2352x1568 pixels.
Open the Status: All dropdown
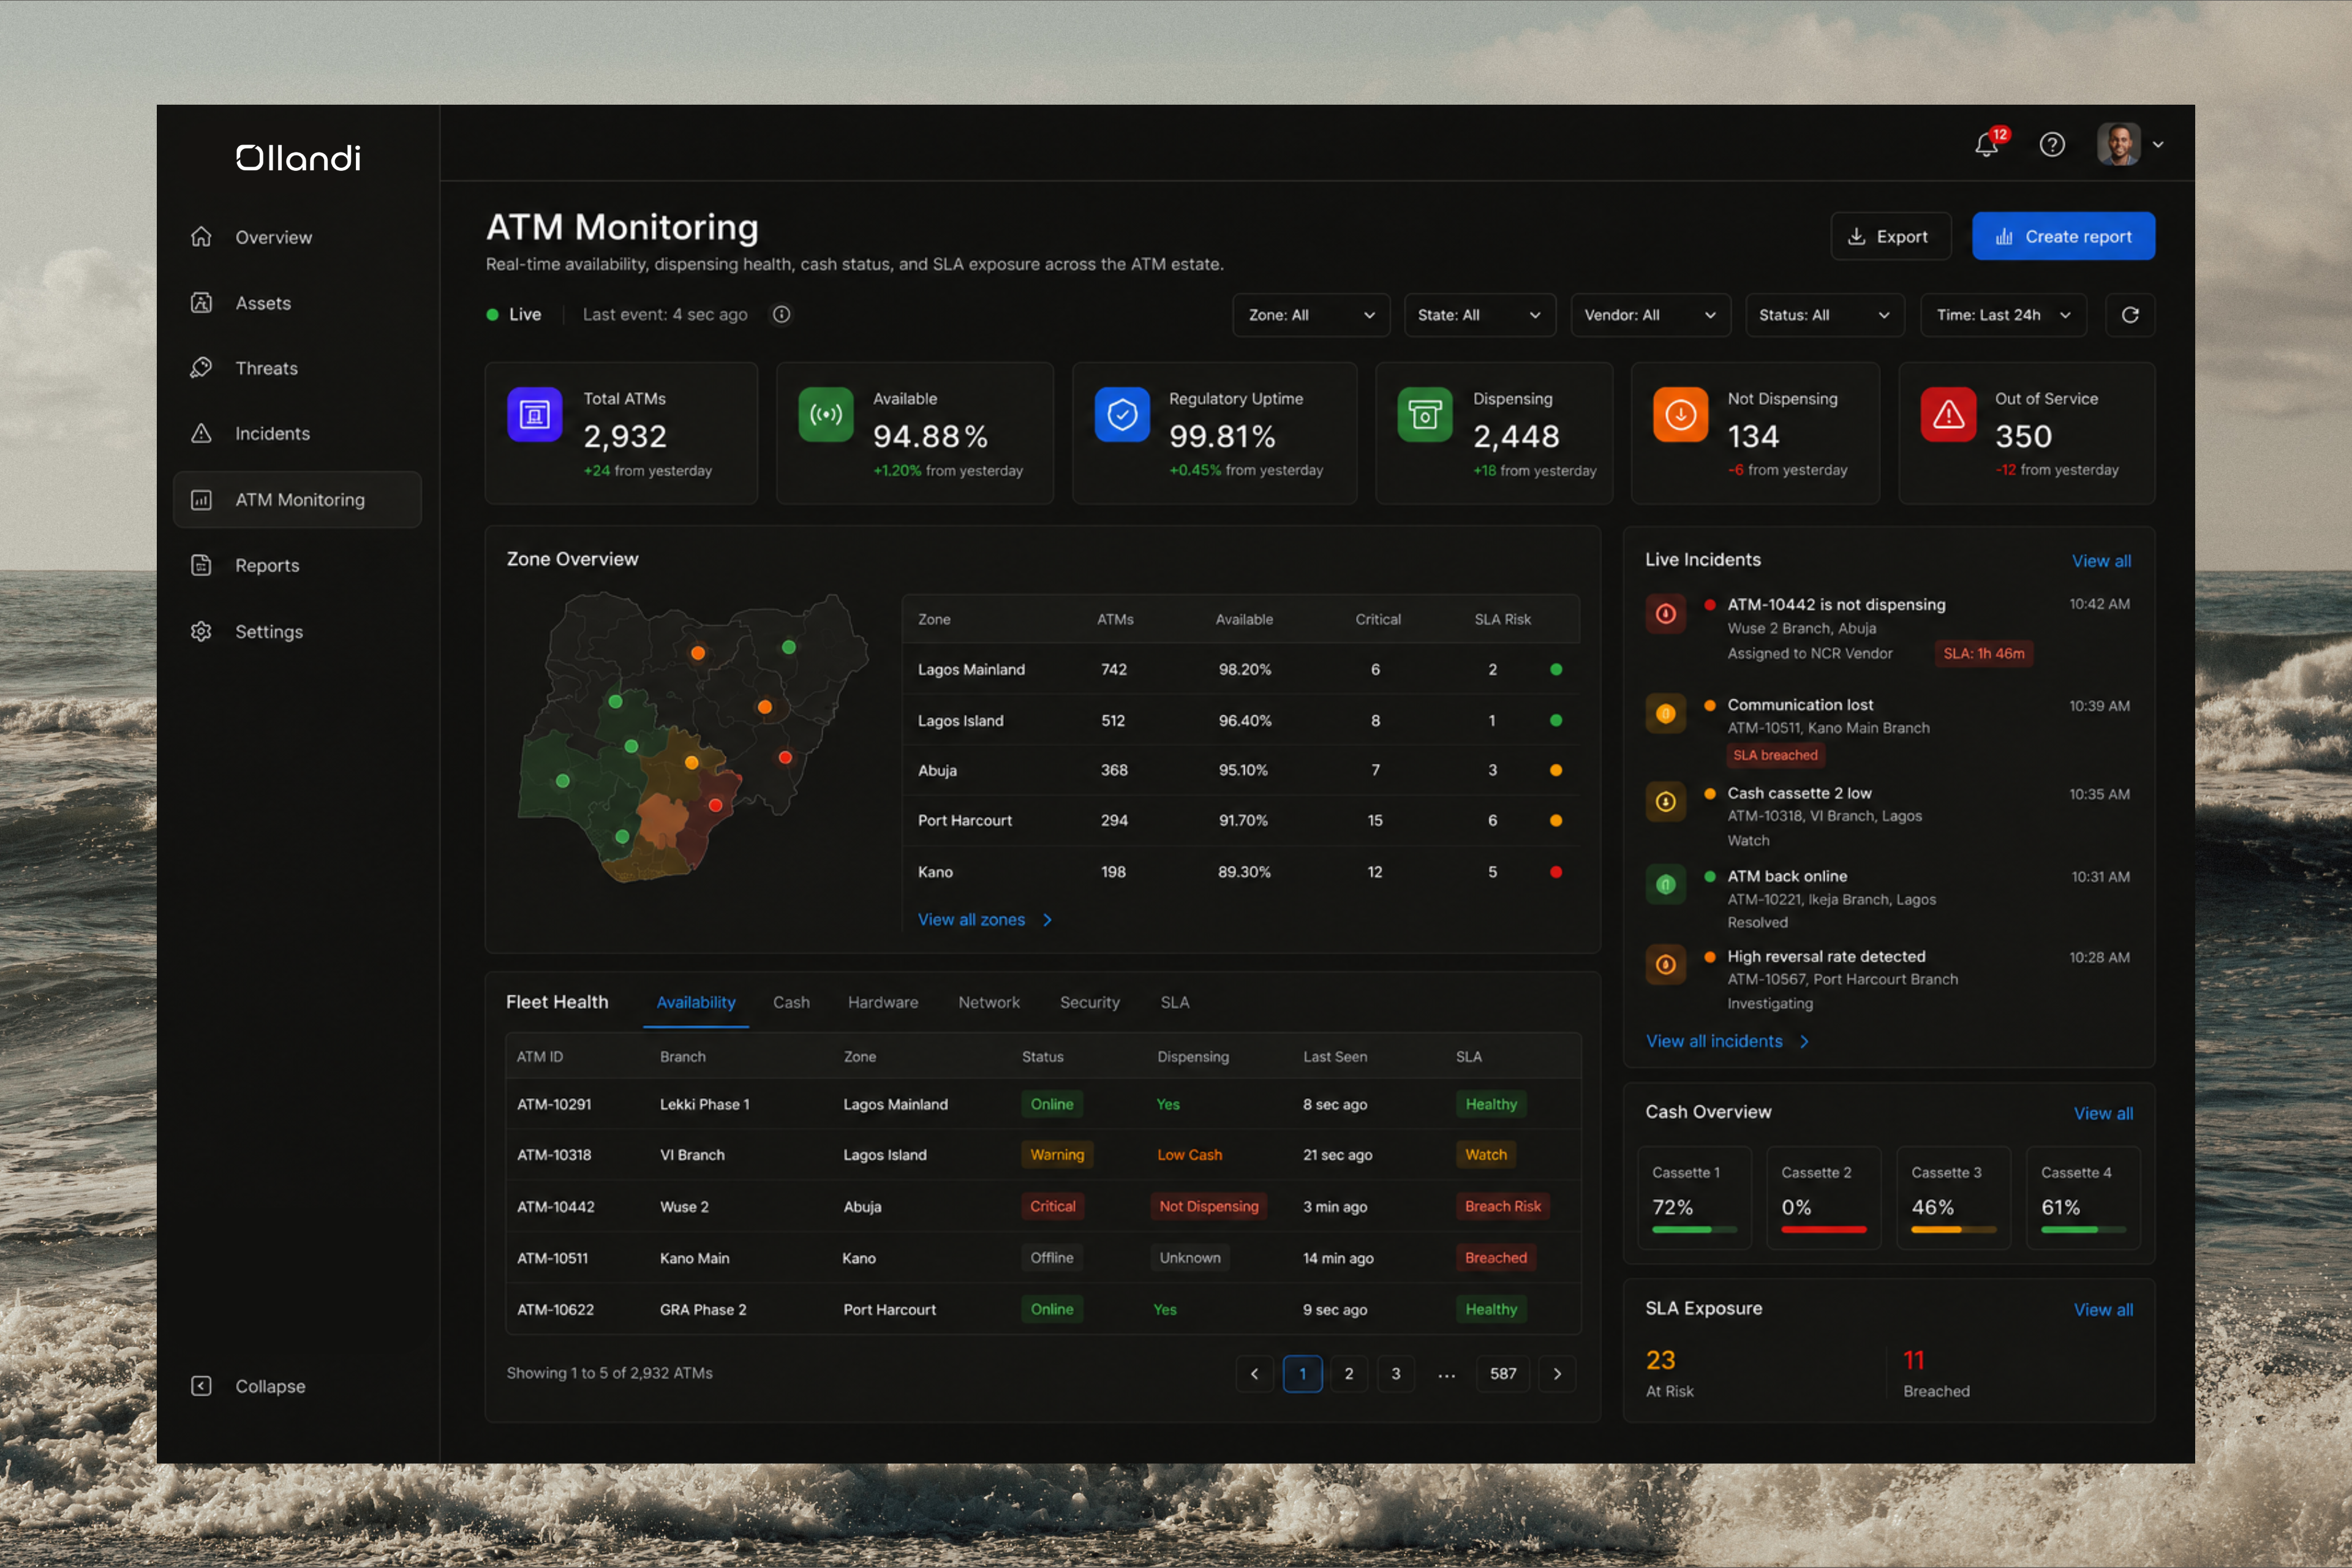point(1824,315)
